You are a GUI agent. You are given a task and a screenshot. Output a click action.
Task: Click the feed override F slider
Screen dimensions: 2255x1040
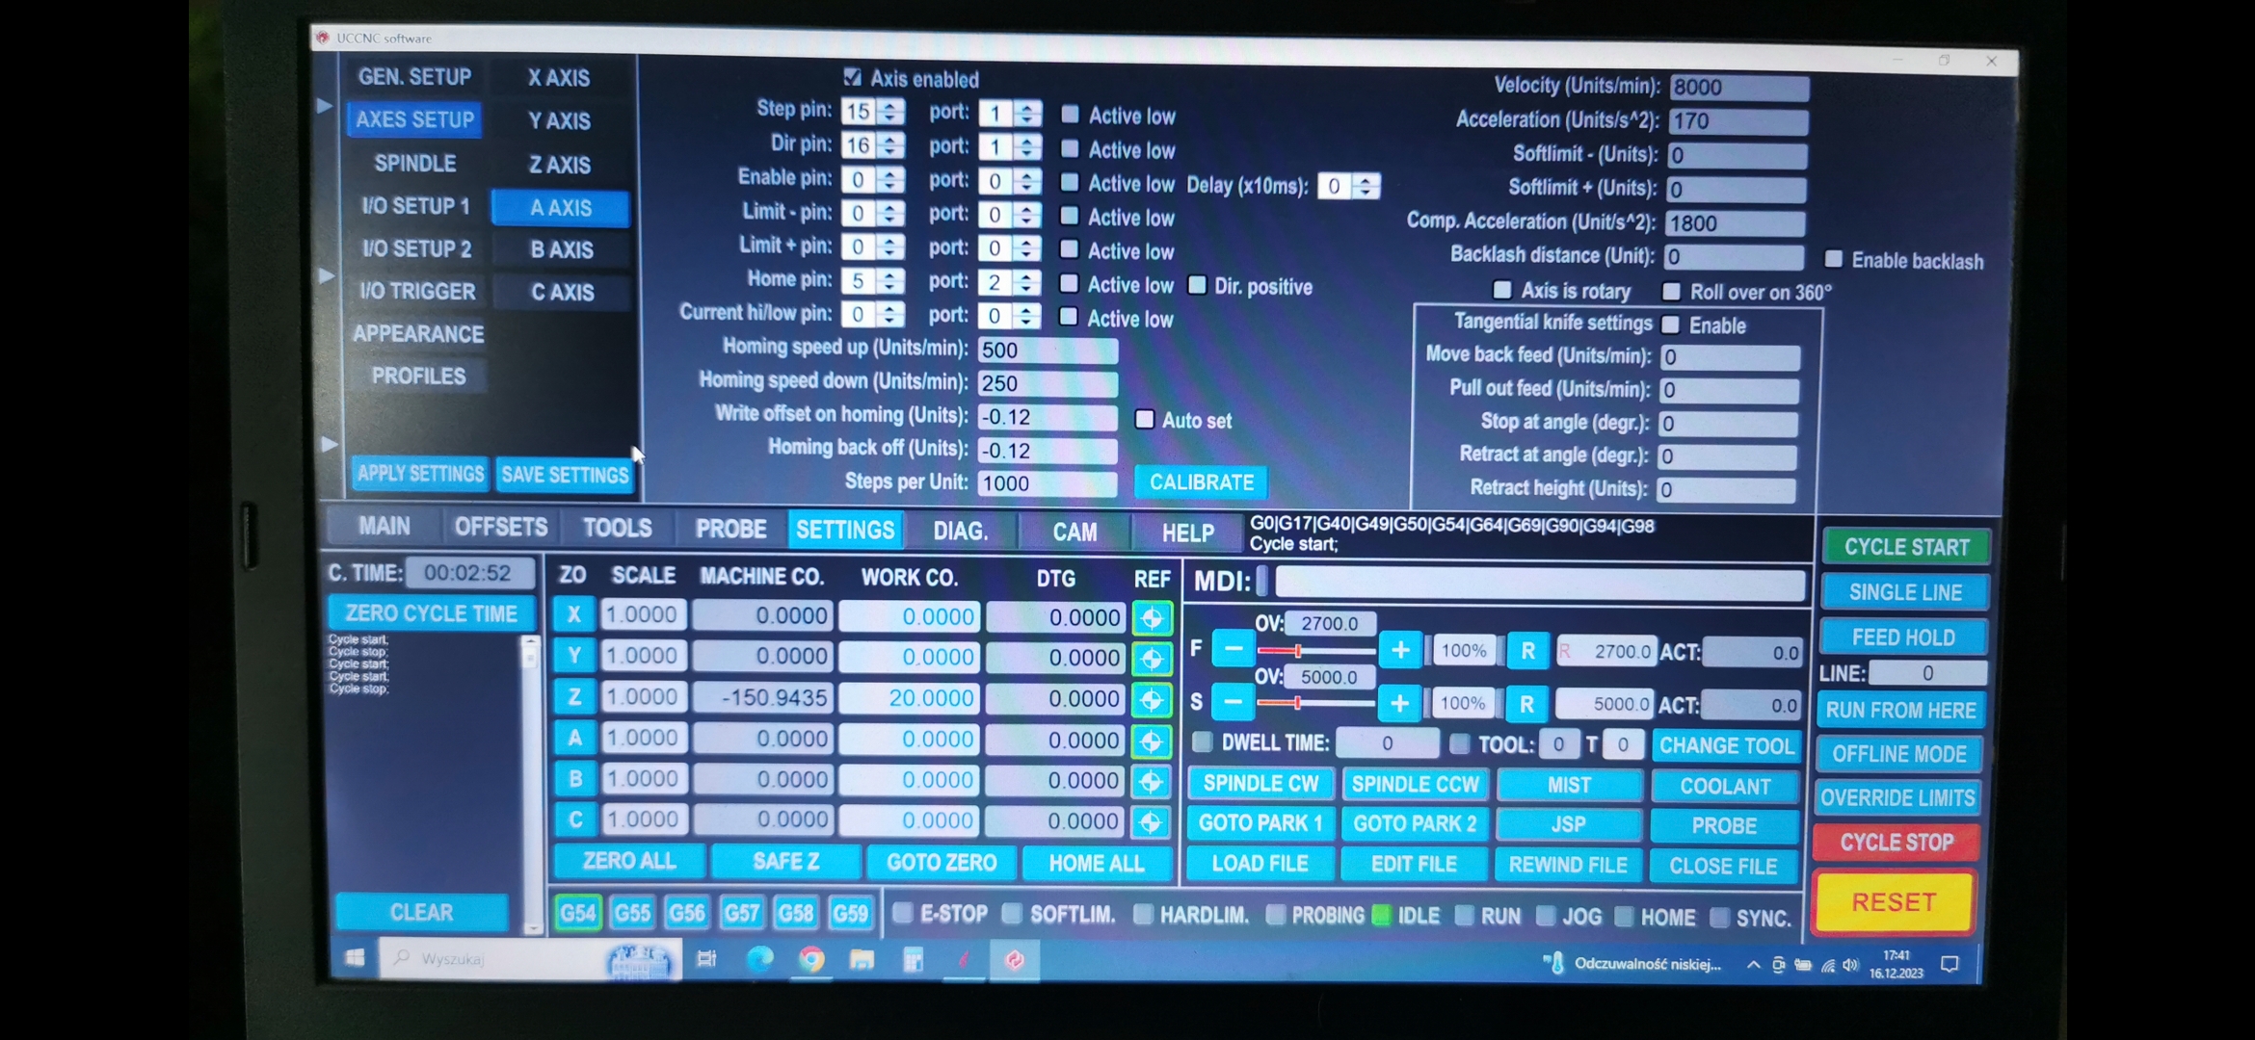1315,652
